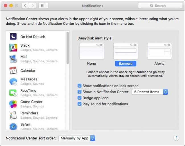Image resolution: width=185 pixels, height=146 pixels.
Task: Click the FaceTime camera icon
Action: point(13,93)
